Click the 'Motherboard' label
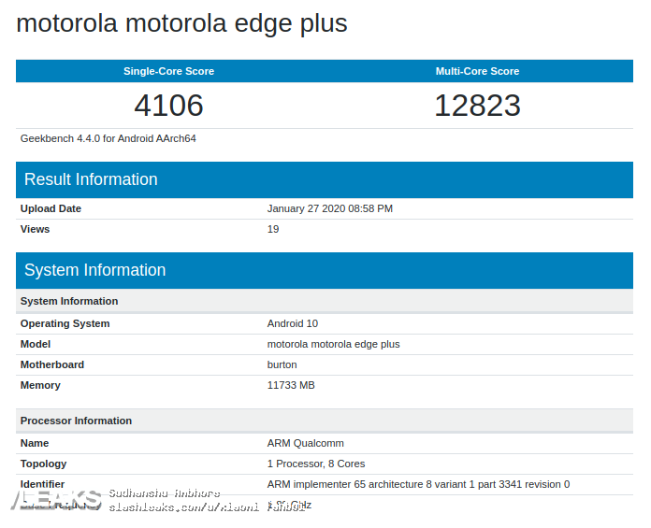651x528 pixels. (x=51, y=365)
